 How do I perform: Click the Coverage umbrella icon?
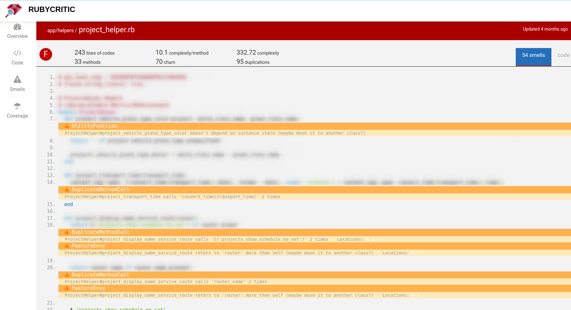[17, 106]
